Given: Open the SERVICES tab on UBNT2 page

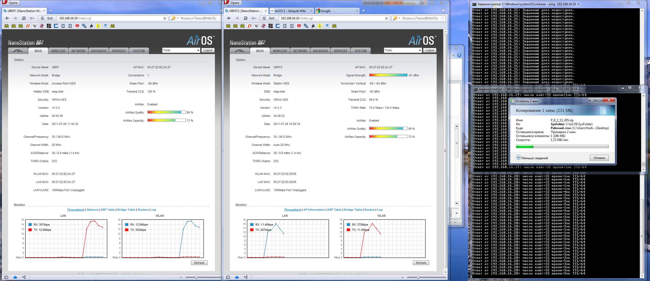Looking at the screenshot, I should (341, 51).
